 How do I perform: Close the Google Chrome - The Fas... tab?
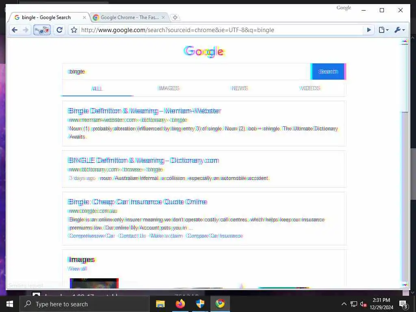click(163, 17)
